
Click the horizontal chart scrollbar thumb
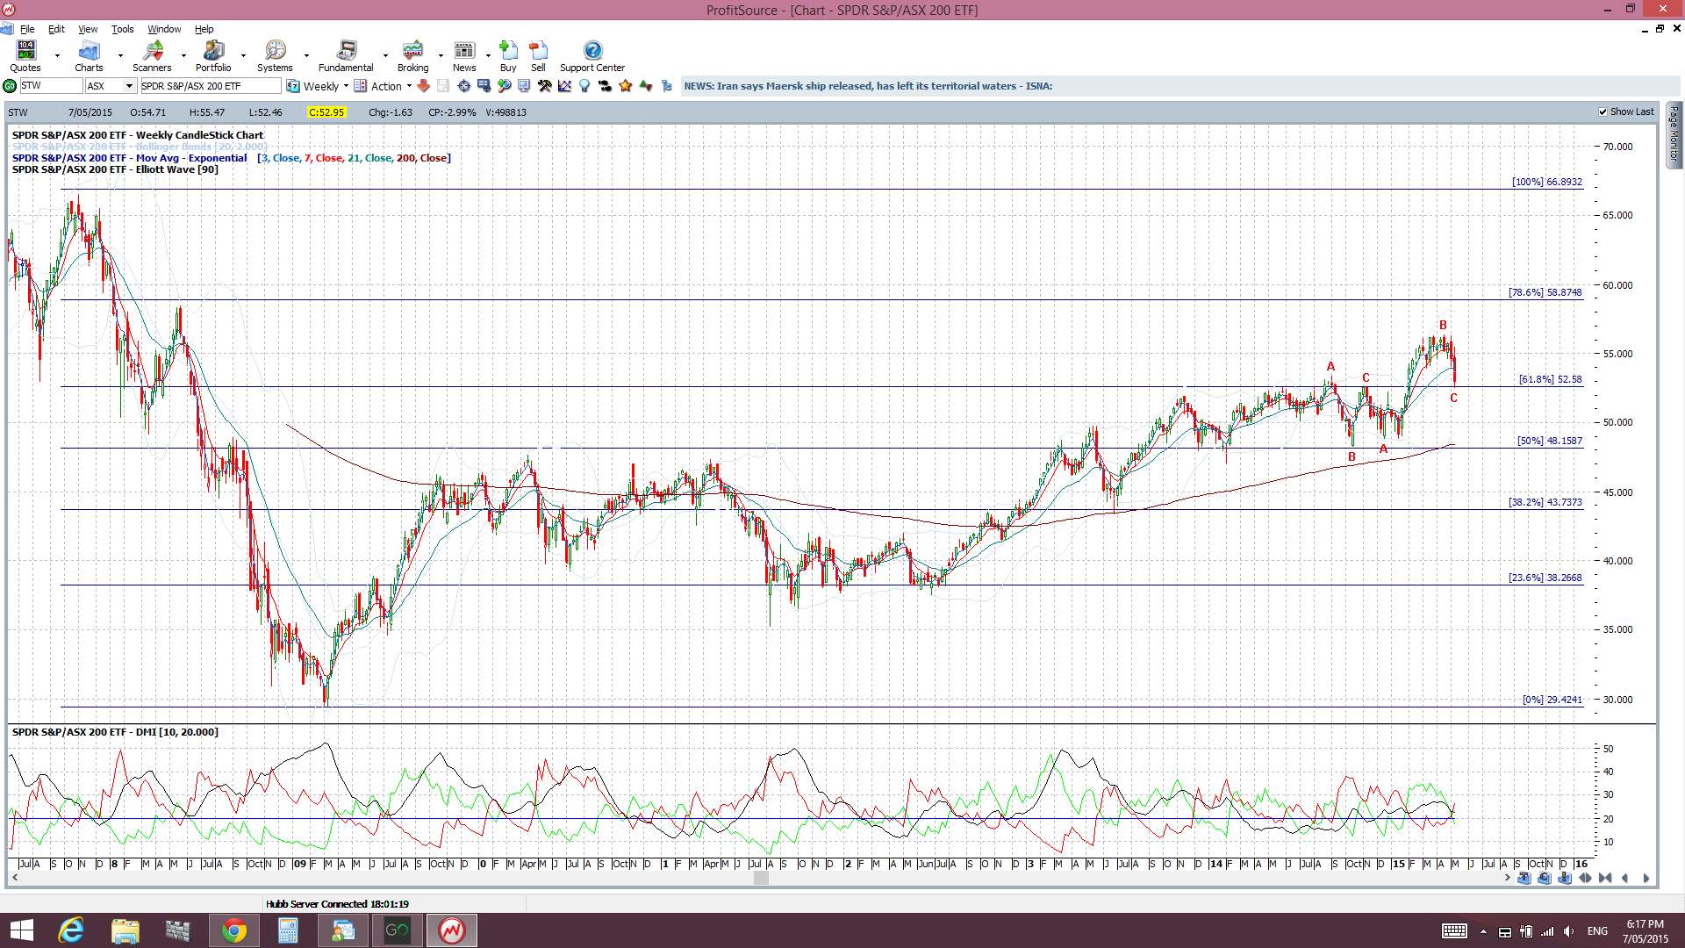761,878
